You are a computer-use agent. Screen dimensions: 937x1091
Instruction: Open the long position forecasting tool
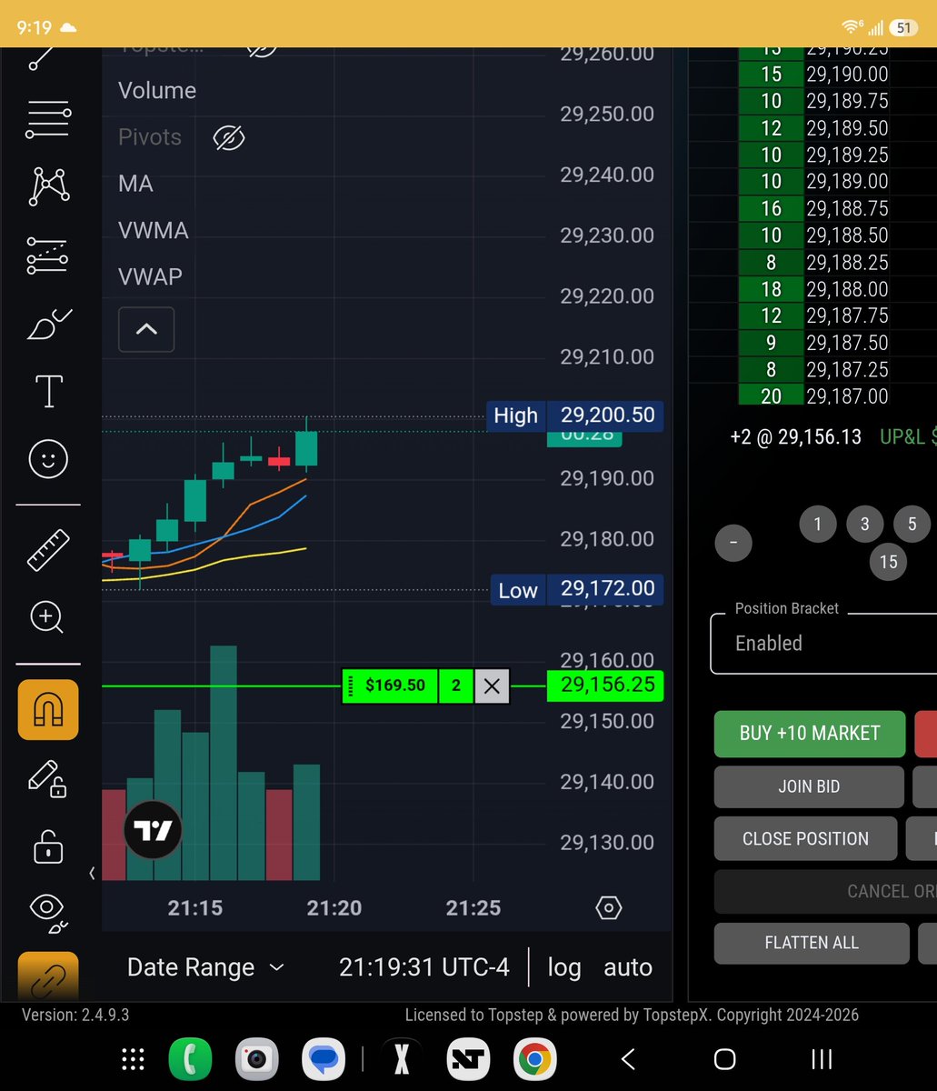click(48, 255)
